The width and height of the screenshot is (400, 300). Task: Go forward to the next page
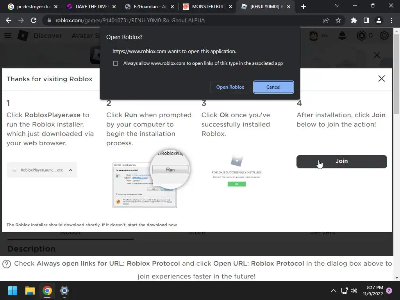point(21,20)
